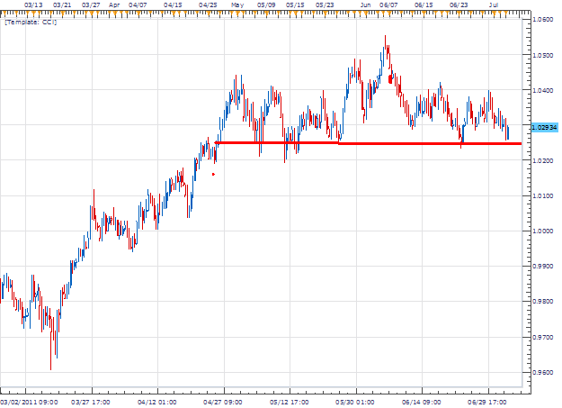Click the small red dot marker below the support line

tap(213, 174)
